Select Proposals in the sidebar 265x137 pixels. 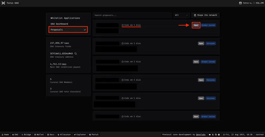[68, 30]
